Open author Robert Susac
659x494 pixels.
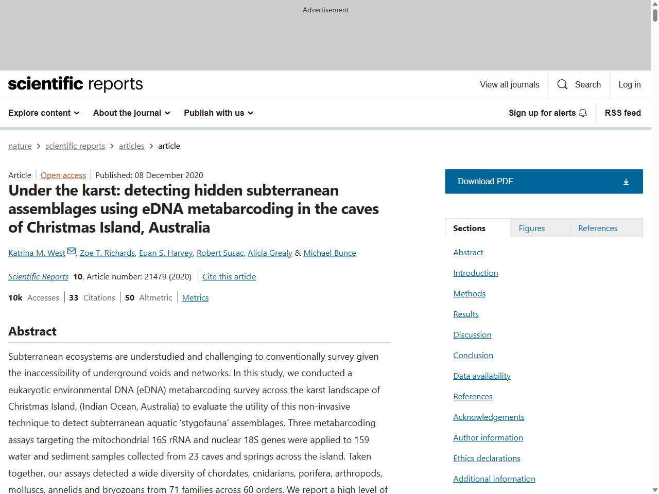(220, 253)
